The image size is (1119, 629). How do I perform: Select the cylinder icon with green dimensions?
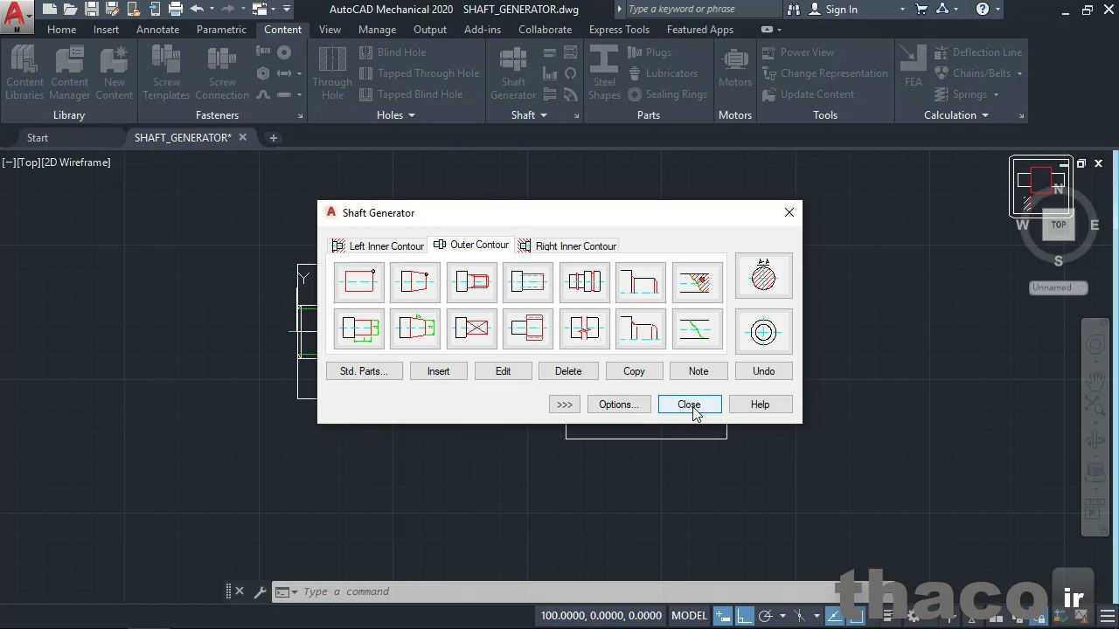pos(359,328)
